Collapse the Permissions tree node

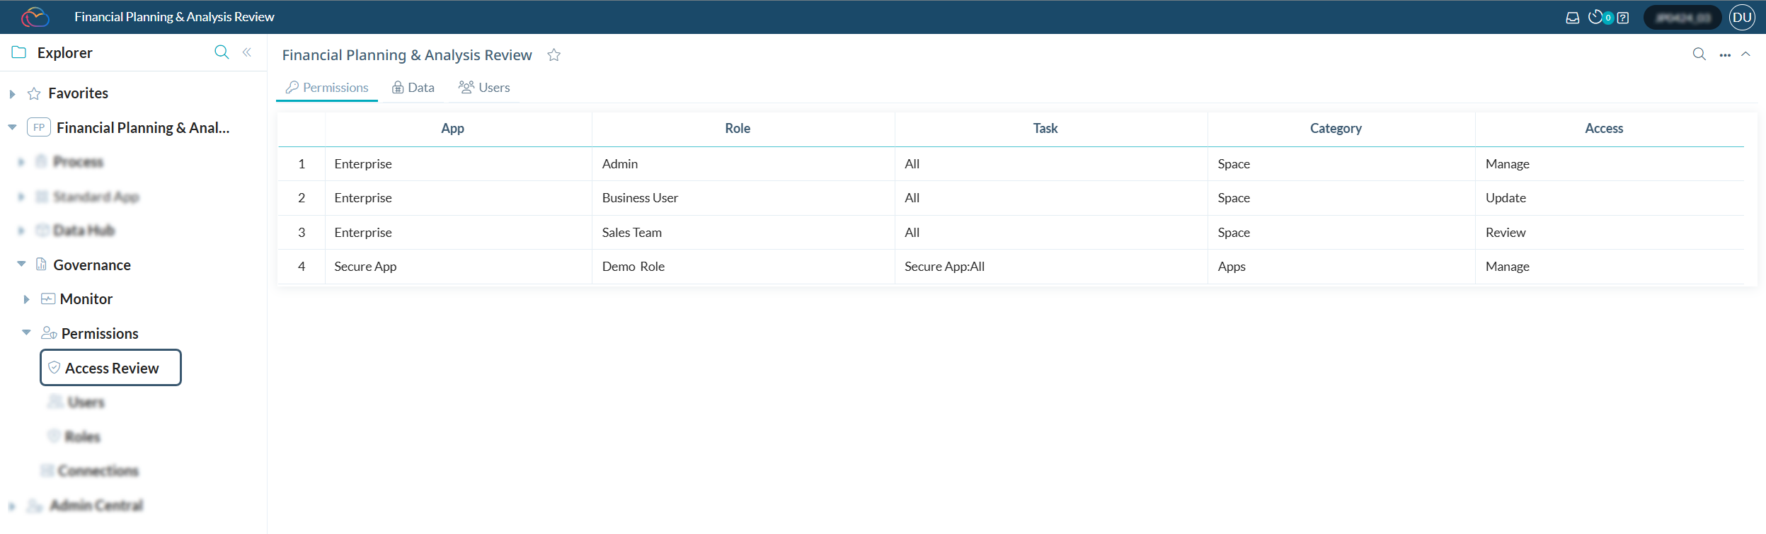26,332
